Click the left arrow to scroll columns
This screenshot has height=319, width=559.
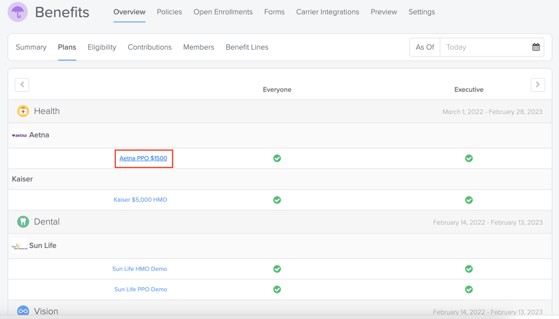coord(22,84)
